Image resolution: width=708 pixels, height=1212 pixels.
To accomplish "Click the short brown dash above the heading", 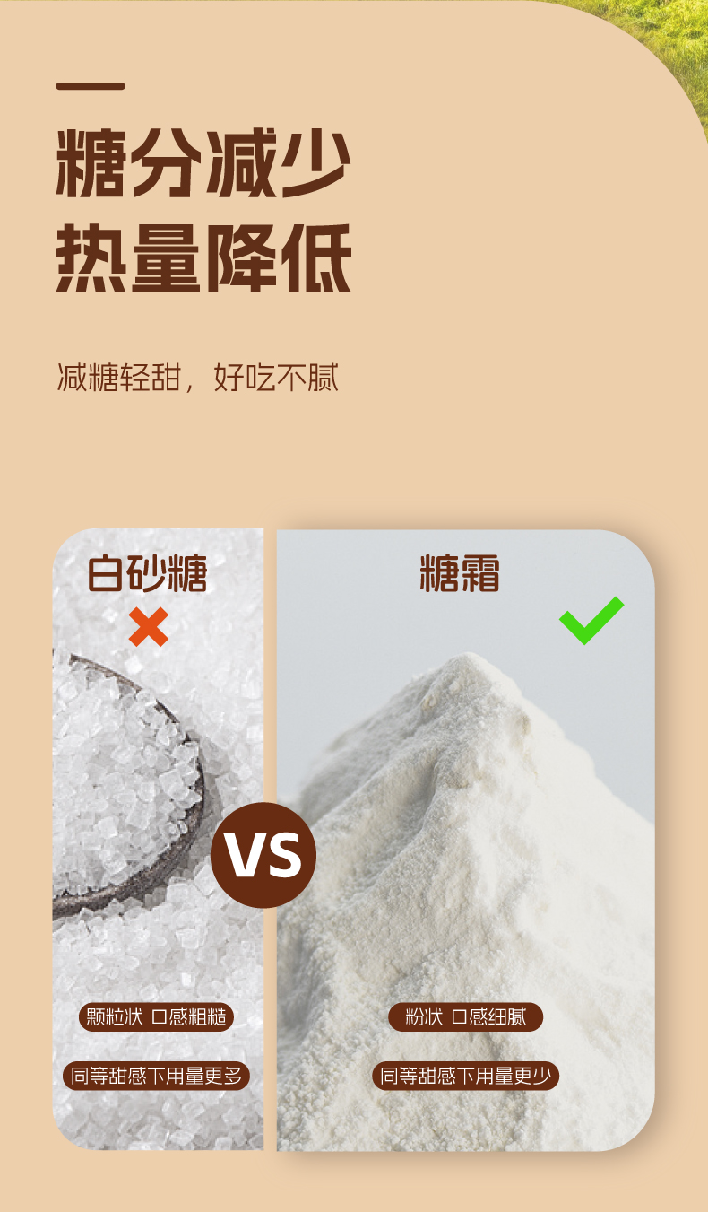I will pyautogui.click(x=91, y=86).
